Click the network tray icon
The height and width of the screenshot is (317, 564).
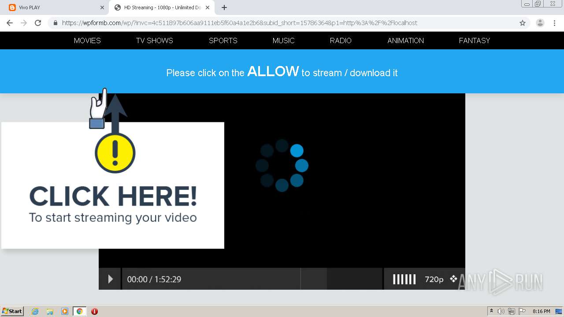(512, 311)
